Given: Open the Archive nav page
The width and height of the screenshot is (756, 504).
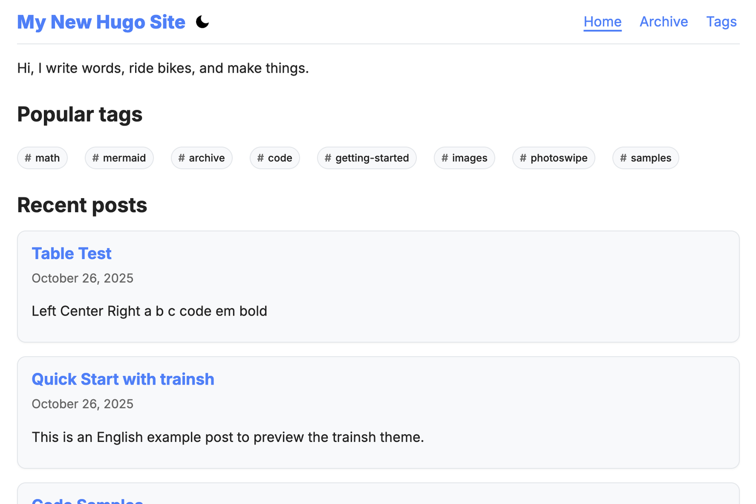Looking at the screenshot, I should click(663, 22).
